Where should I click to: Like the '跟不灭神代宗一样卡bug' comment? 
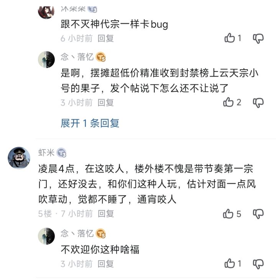[x=230, y=38]
